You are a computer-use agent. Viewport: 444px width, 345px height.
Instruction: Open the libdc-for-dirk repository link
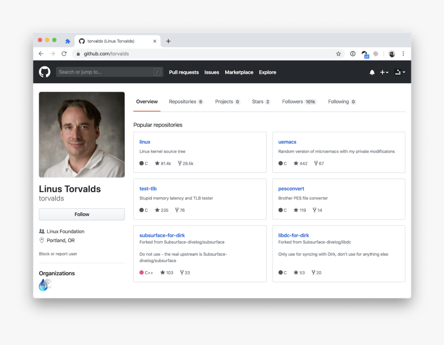(293, 236)
